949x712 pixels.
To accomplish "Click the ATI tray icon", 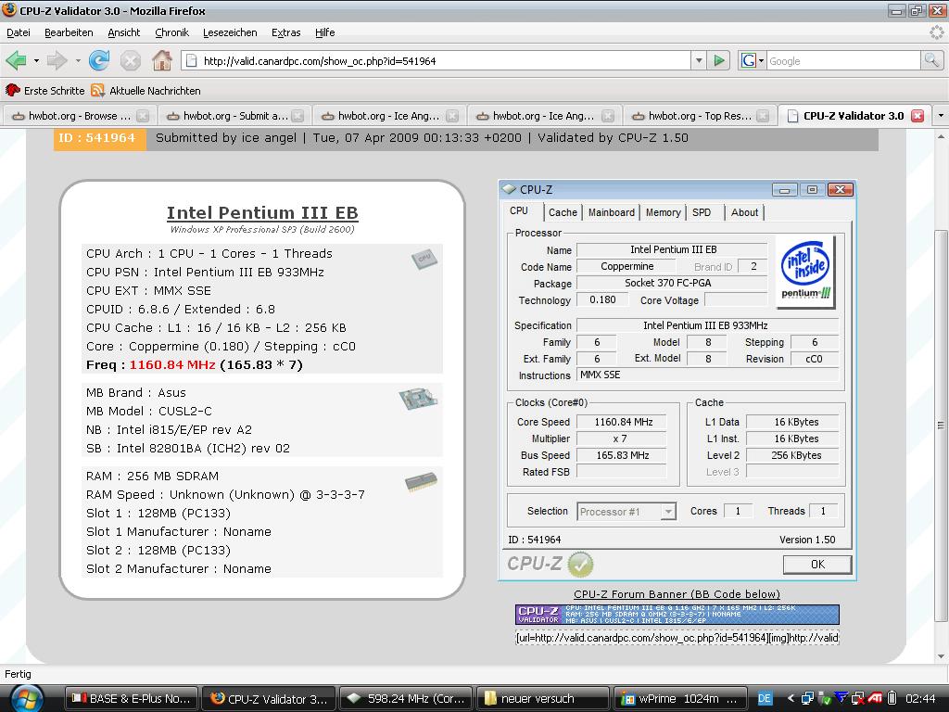I will pos(875,699).
